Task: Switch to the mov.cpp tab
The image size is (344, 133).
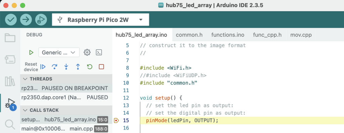Action: [x=301, y=35]
